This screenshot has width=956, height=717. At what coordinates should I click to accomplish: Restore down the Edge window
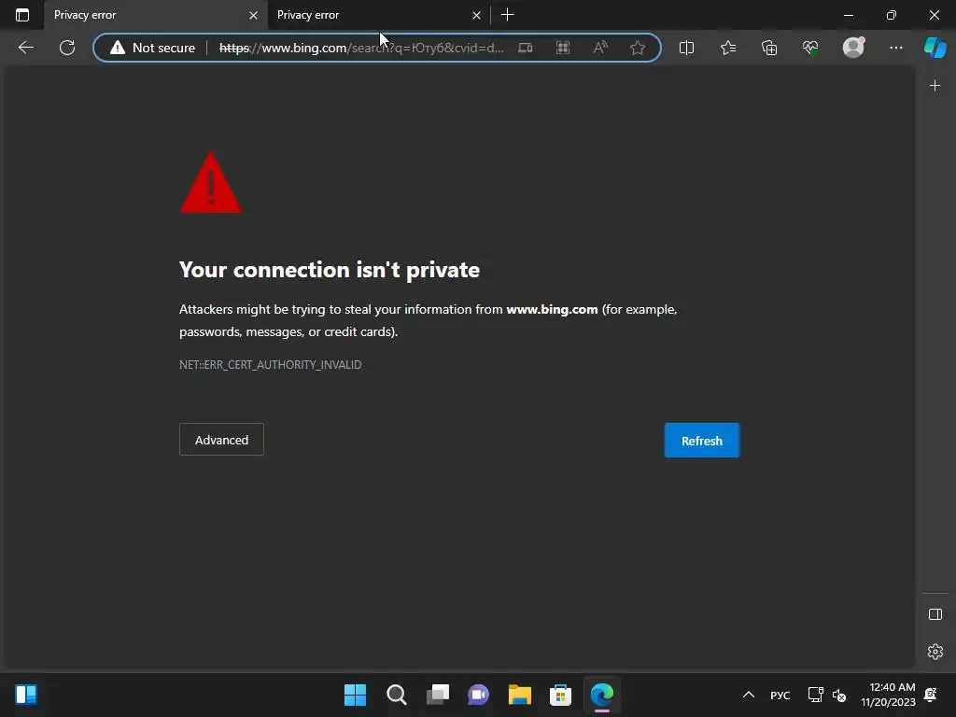(x=891, y=15)
